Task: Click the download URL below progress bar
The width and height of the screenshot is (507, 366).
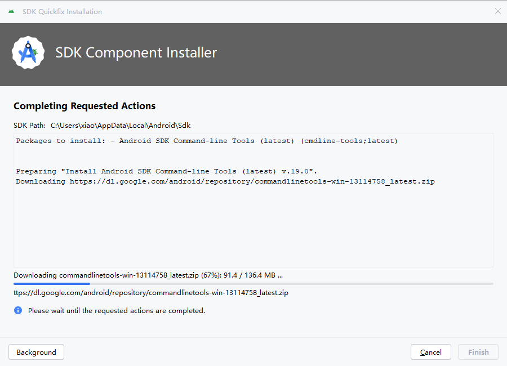Action: (x=150, y=293)
